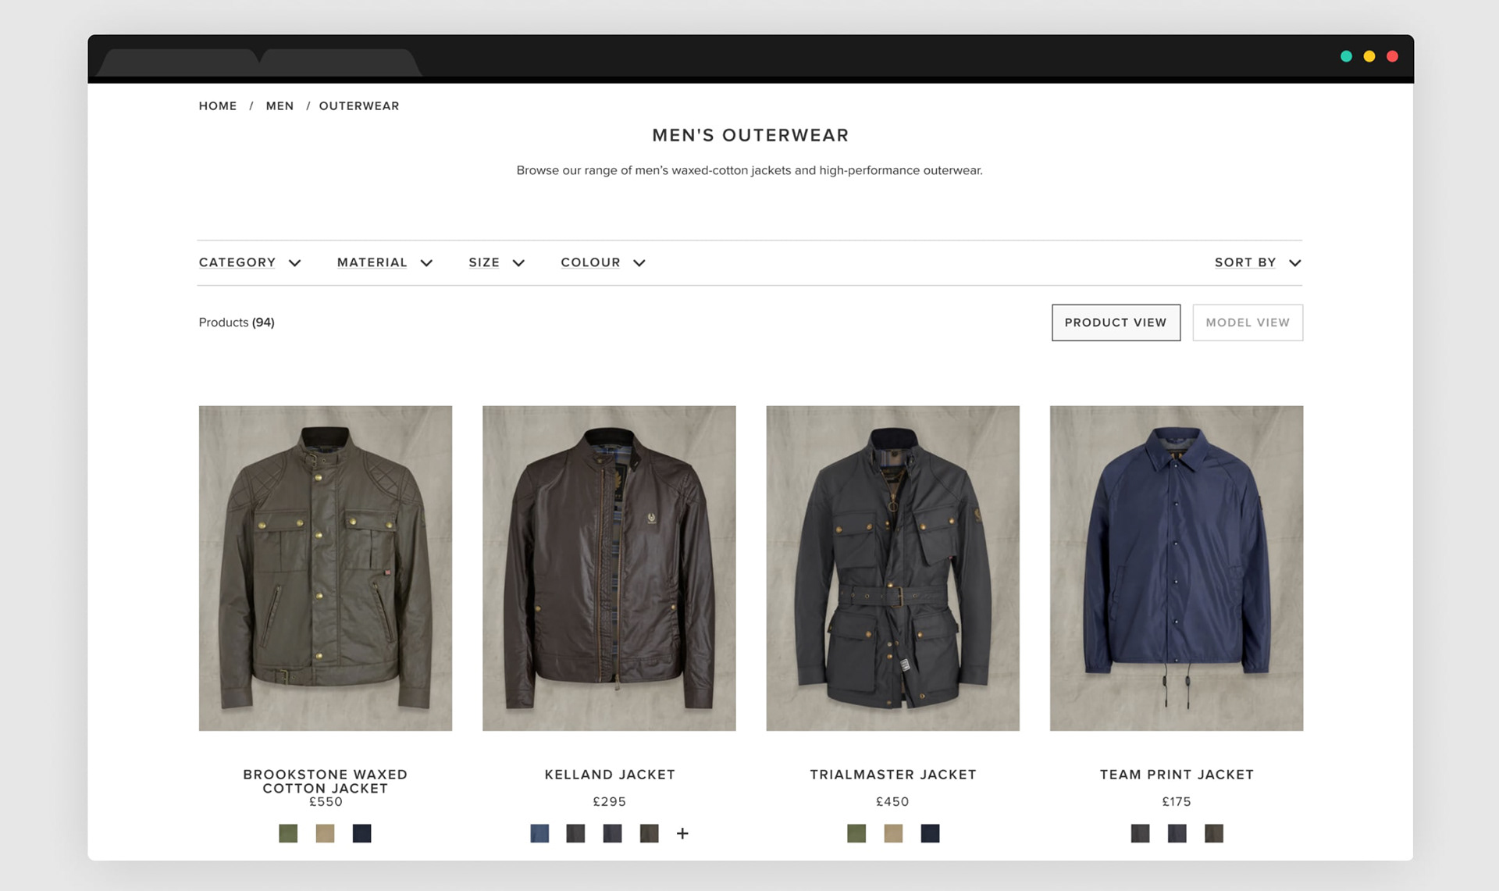Select fourth brown swatch for Kelland Jacket

pos(649,833)
